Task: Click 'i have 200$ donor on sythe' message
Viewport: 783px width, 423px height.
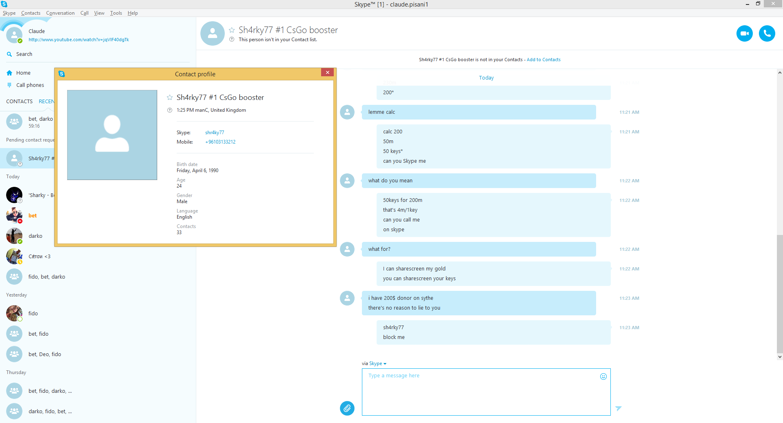Action: coord(479,303)
